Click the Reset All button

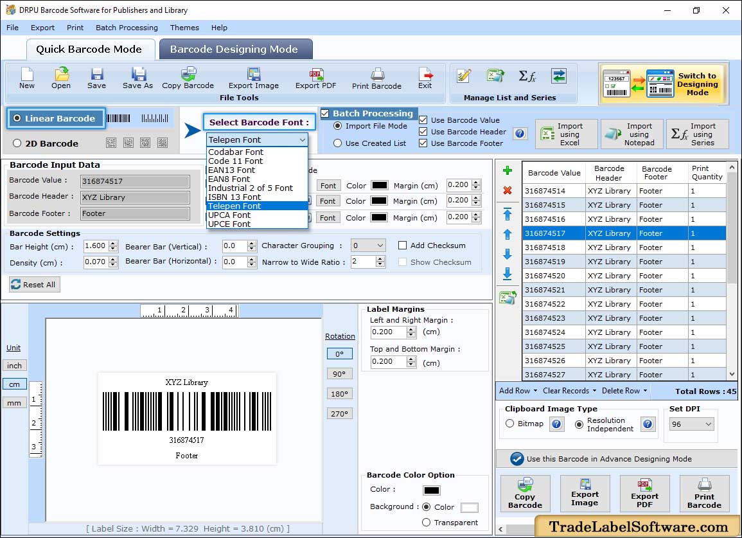point(35,285)
